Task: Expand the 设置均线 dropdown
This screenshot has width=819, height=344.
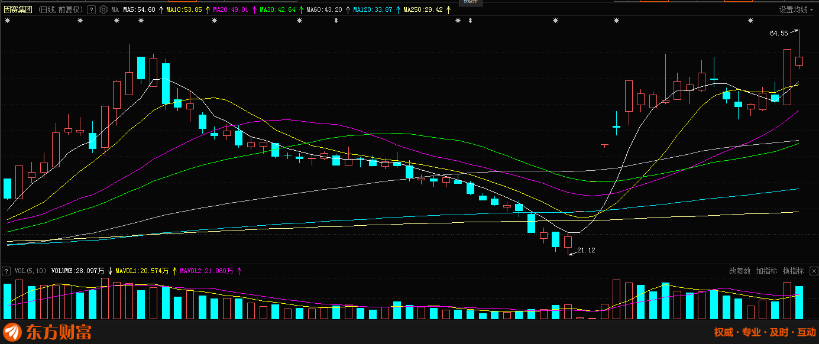Action: pos(796,10)
